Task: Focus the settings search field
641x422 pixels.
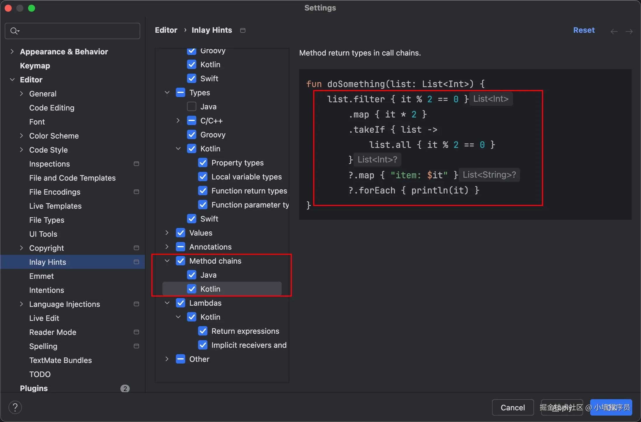Action: pyautogui.click(x=76, y=31)
